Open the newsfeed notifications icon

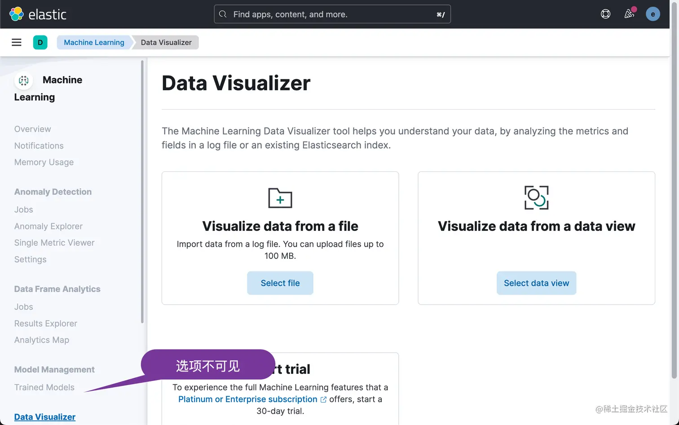[x=629, y=14]
